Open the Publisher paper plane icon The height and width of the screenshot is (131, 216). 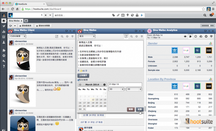pyautogui.click(x=4, y=26)
